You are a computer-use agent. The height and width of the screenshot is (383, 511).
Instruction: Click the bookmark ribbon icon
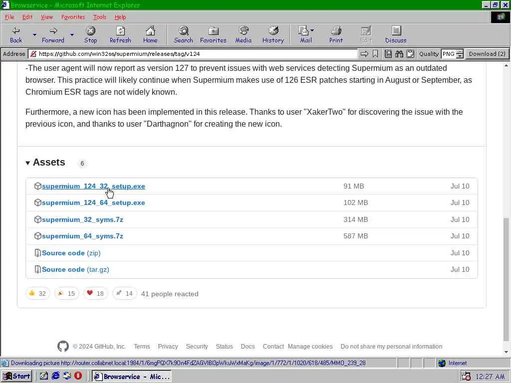(x=375, y=54)
